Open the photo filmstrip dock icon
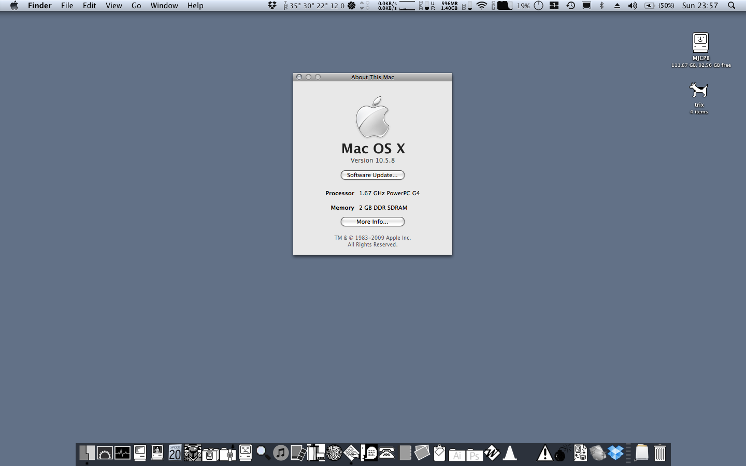The width and height of the screenshot is (746, 466). [x=298, y=453]
